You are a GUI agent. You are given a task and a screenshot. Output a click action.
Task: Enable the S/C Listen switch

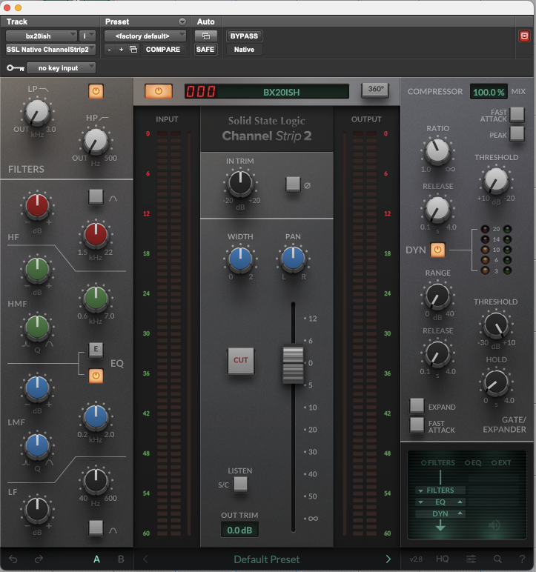click(x=240, y=485)
